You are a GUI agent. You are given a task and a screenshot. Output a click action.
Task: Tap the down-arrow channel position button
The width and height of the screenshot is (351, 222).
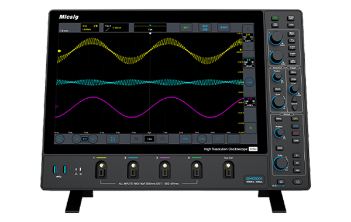tap(93, 139)
